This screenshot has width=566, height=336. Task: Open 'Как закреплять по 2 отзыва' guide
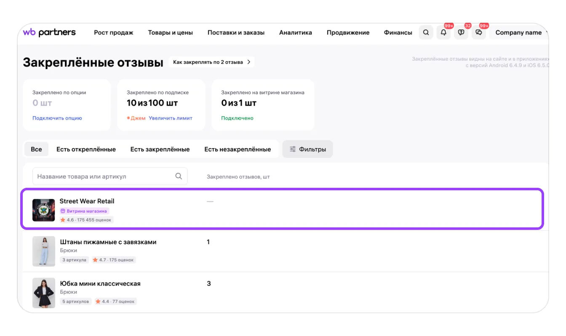211,62
